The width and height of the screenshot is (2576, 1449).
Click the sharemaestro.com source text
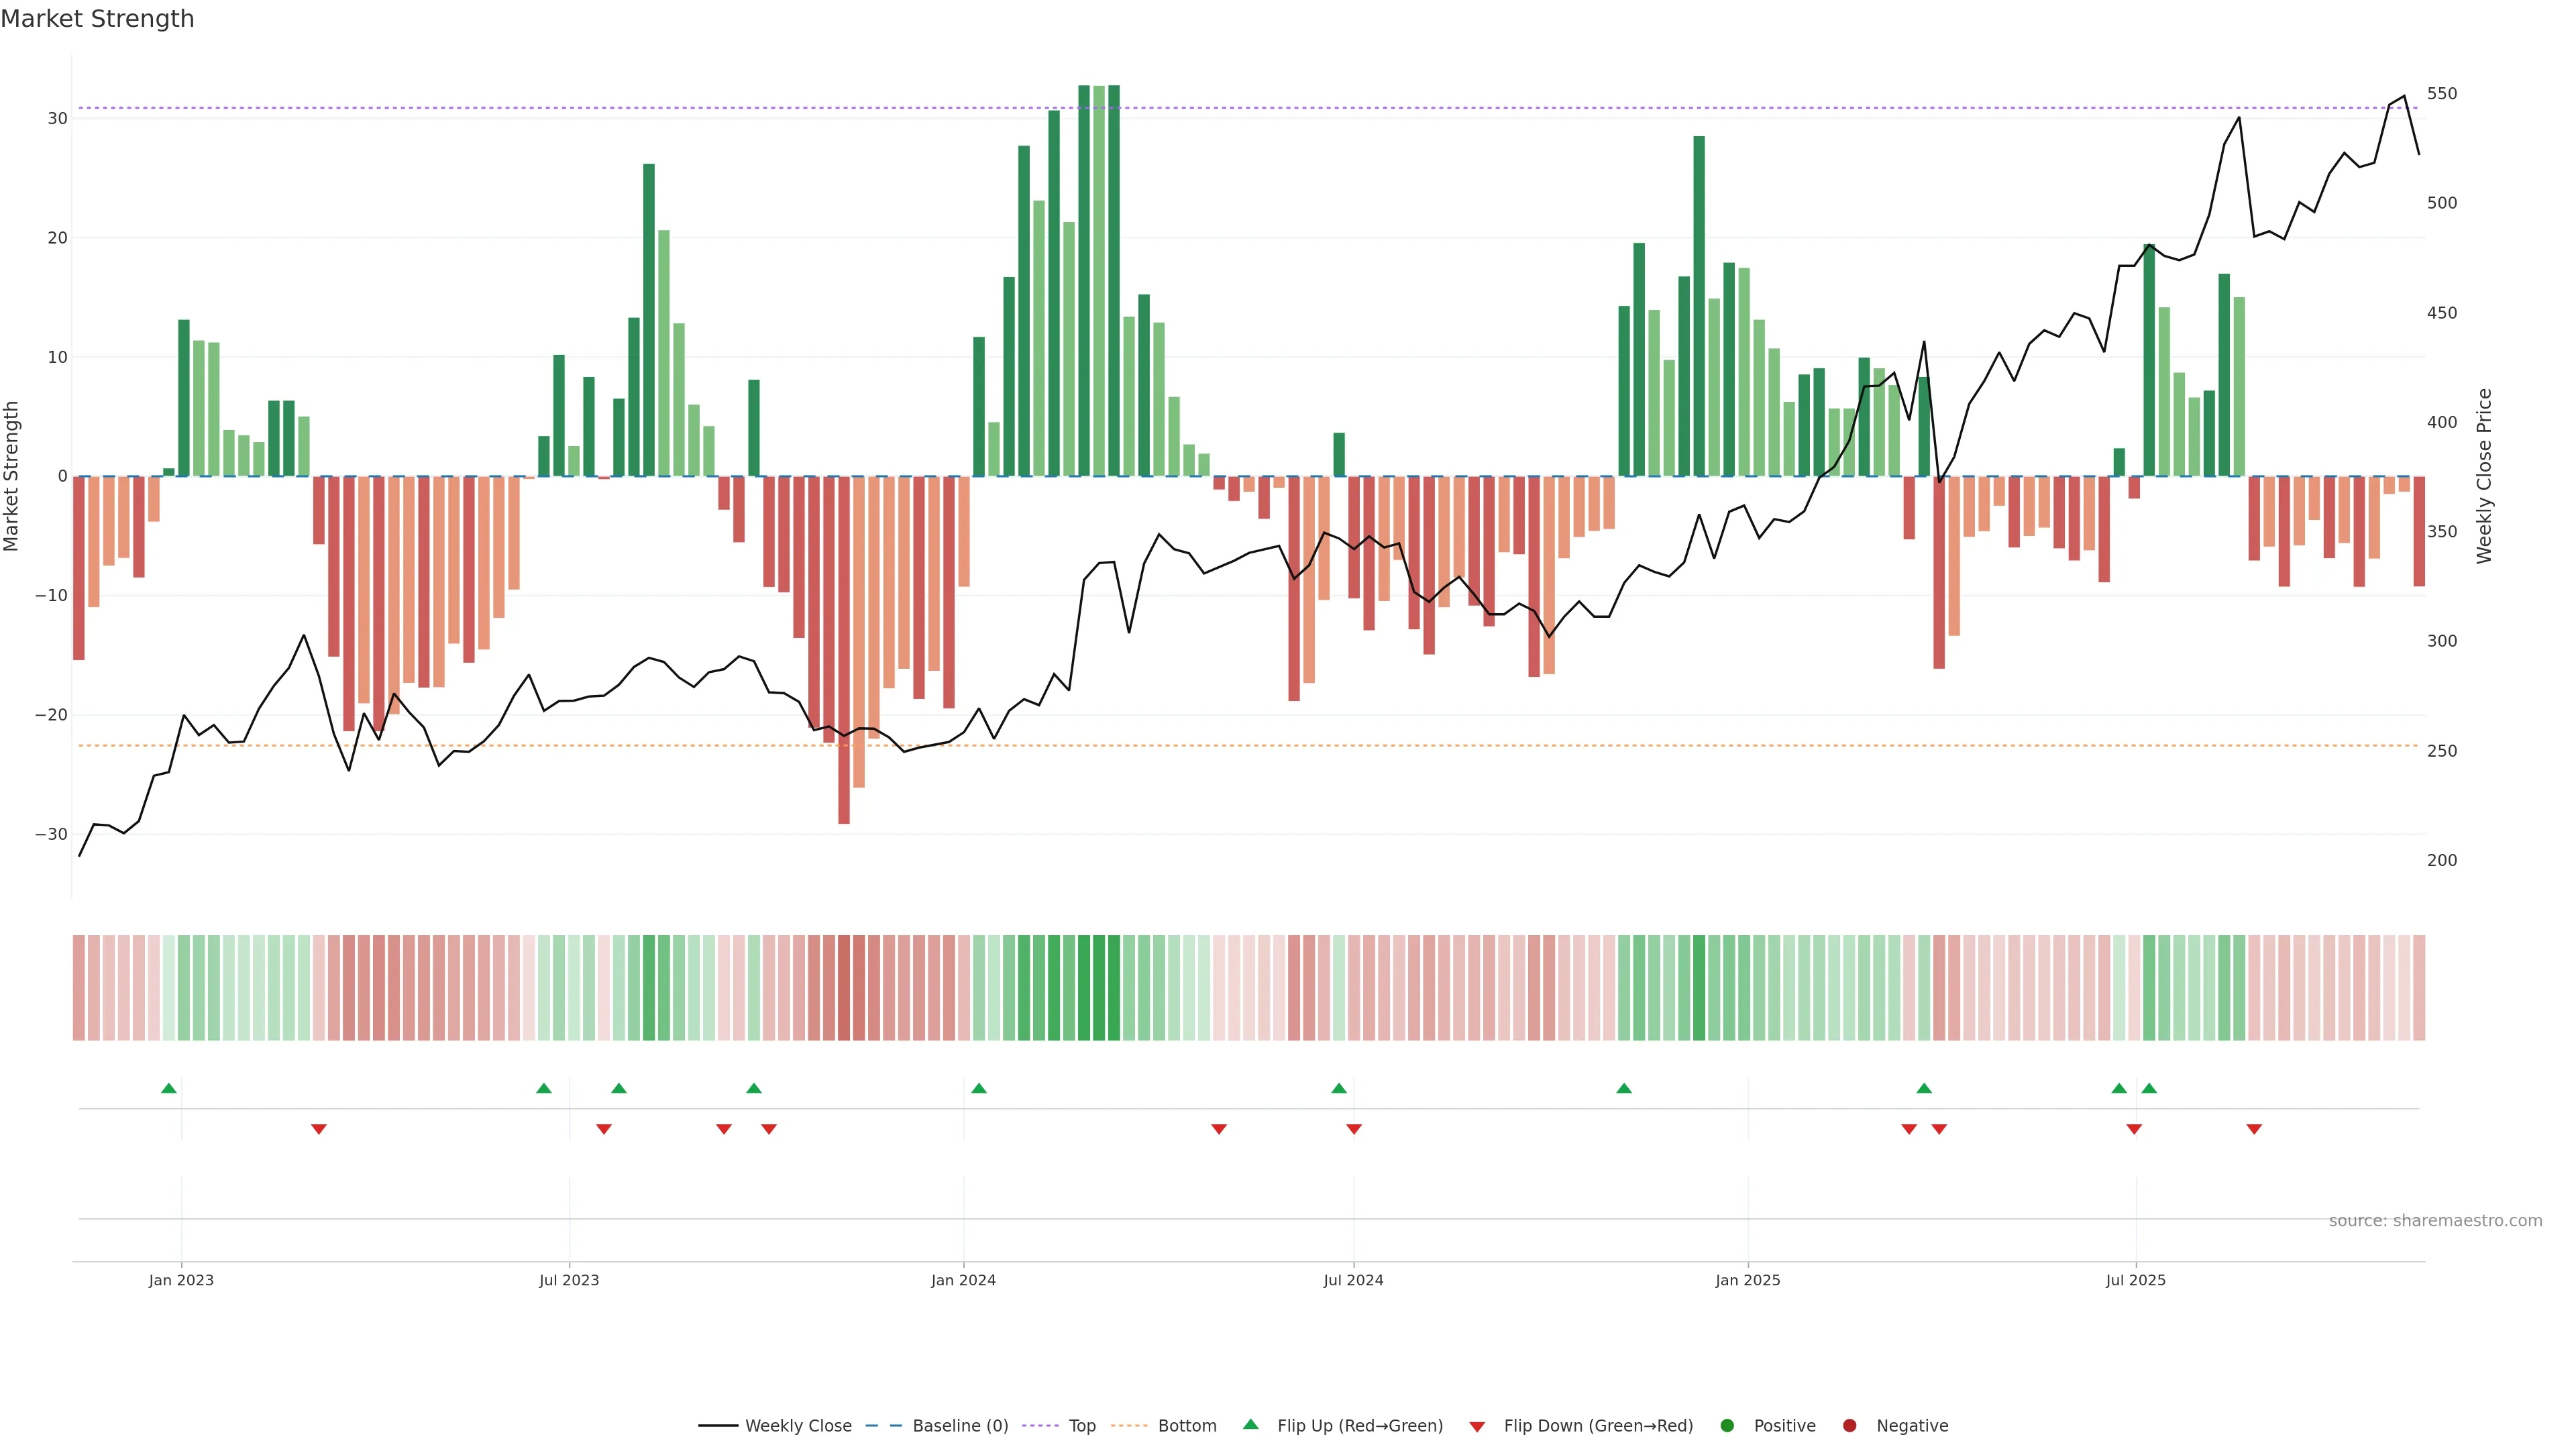(2435, 1221)
